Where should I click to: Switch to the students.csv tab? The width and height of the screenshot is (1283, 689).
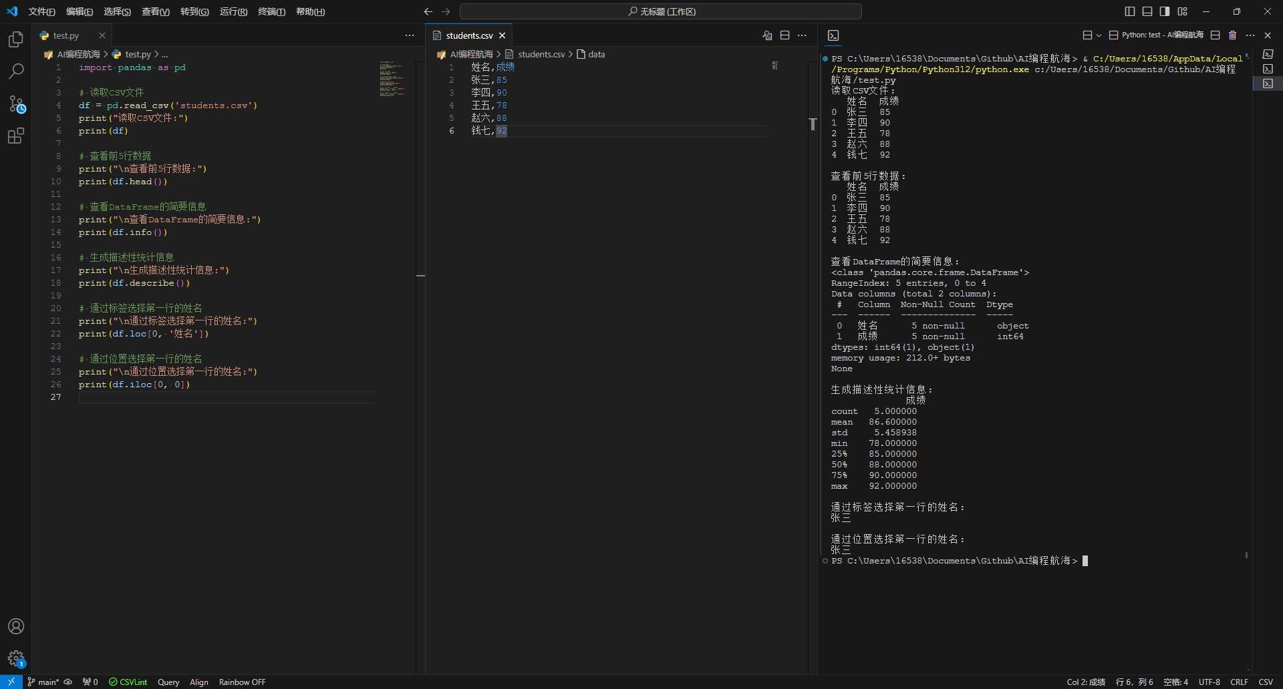point(469,35)
